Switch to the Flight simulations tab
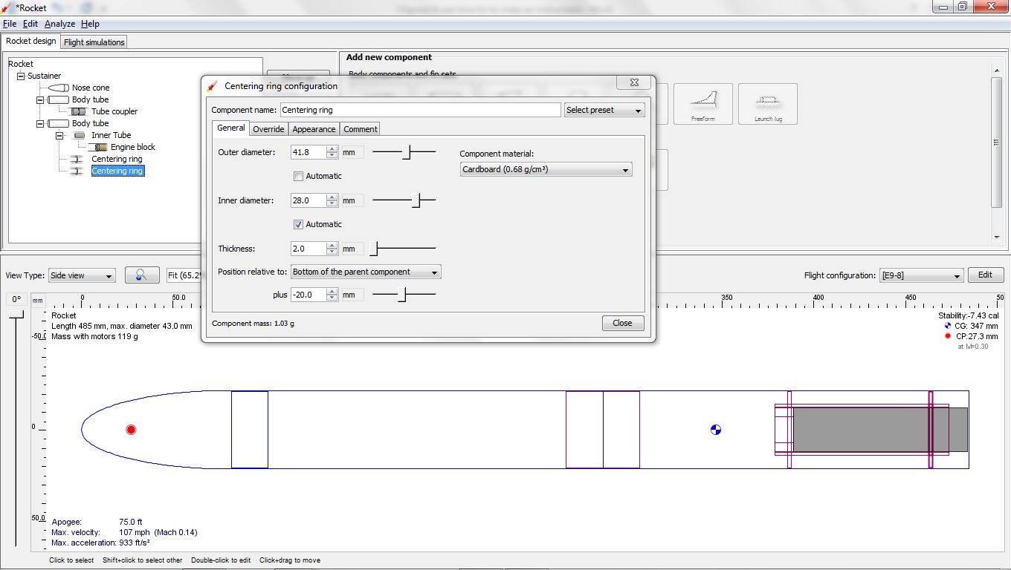Viewport: 1011px width, 570px height. (94, 42)
